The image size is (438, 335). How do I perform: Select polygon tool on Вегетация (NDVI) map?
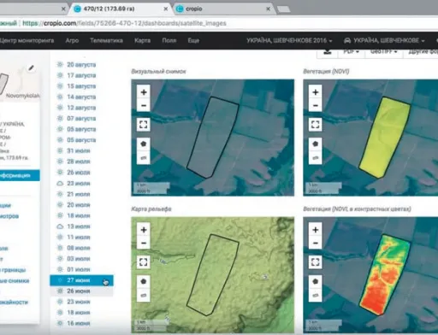(x=316, y=144)
